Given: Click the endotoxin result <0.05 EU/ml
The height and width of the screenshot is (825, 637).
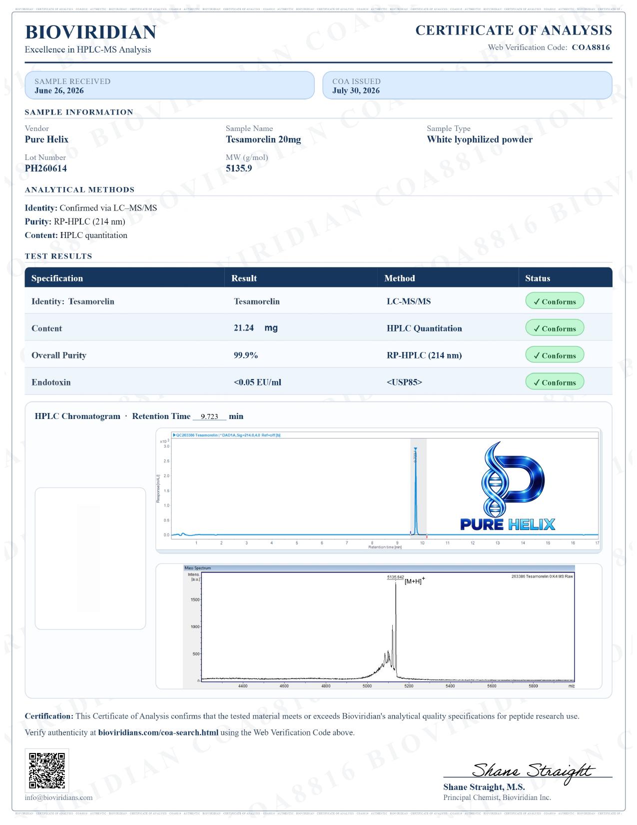Looking at the screenshot, I should pyautogui.click(x=257, y=382).
